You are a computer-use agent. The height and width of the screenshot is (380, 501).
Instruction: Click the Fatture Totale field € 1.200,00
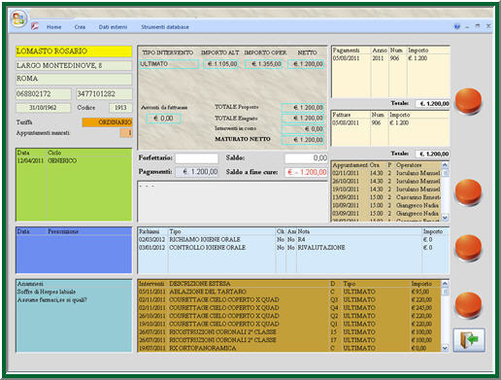433,154
